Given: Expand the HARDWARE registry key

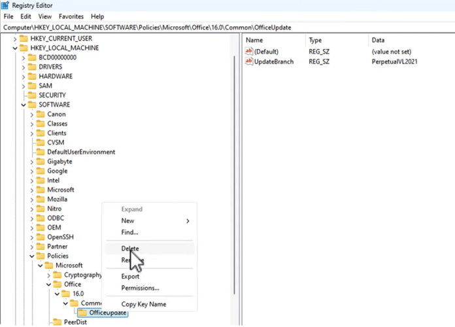Looking at the screenshot, I should [x=24, y=77].
